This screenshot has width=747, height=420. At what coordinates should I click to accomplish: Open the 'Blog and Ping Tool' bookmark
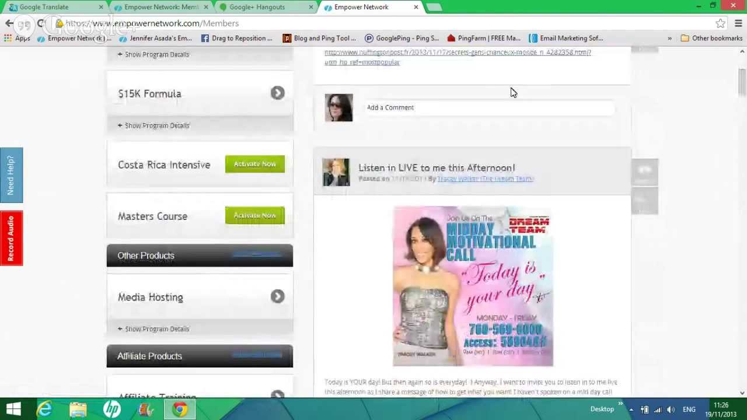[319, 38]
